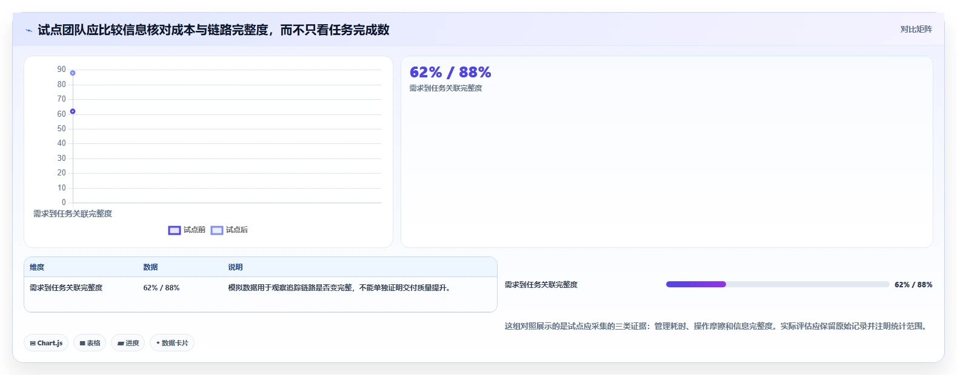
Task: Click the 对比矩阵 label
Action: coord(916,29)
